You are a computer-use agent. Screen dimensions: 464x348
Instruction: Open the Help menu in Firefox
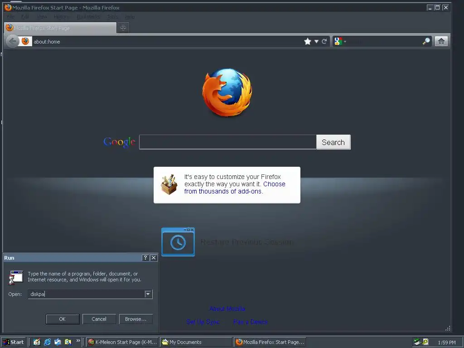point(130,17)
